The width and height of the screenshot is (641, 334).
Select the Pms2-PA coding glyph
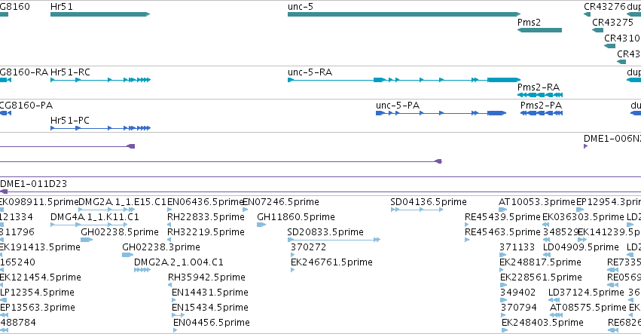(x=542, y=113)
